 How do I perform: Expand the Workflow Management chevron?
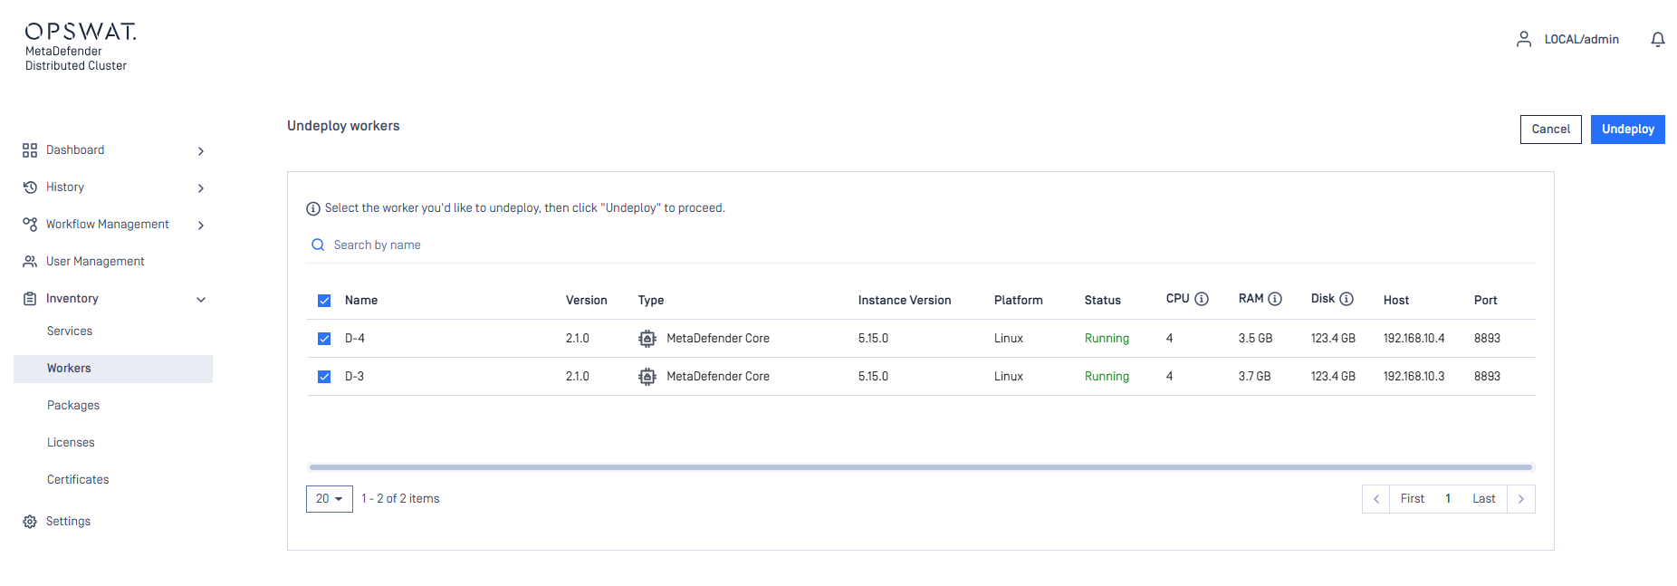(201, 226)
